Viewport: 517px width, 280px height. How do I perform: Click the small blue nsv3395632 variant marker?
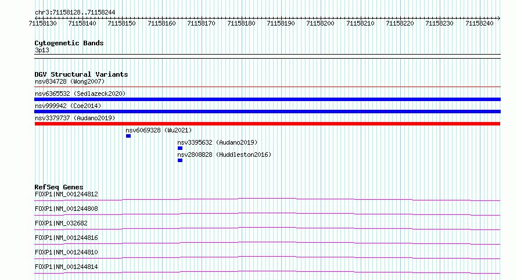coord(180,148)
